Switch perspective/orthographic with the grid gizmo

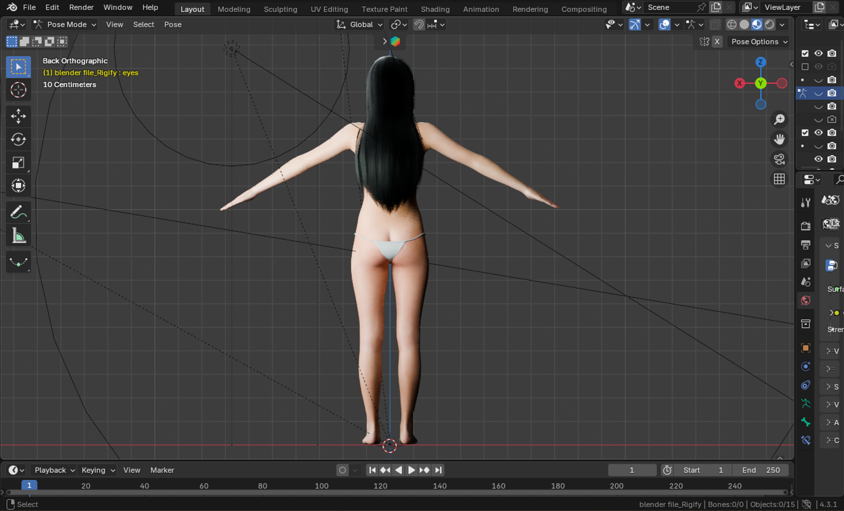click(x=779, y=179)
